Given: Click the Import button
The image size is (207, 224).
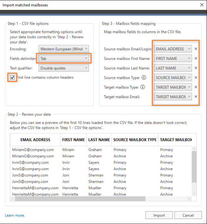Looking at the screenshot, I should (x=159, y=215).
